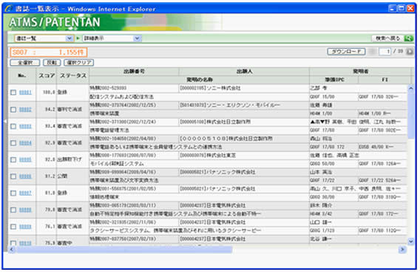The width and height of the screenshot is (420, 272).
Task: Click the 出願人 column header
Action: tap(244, 71)
